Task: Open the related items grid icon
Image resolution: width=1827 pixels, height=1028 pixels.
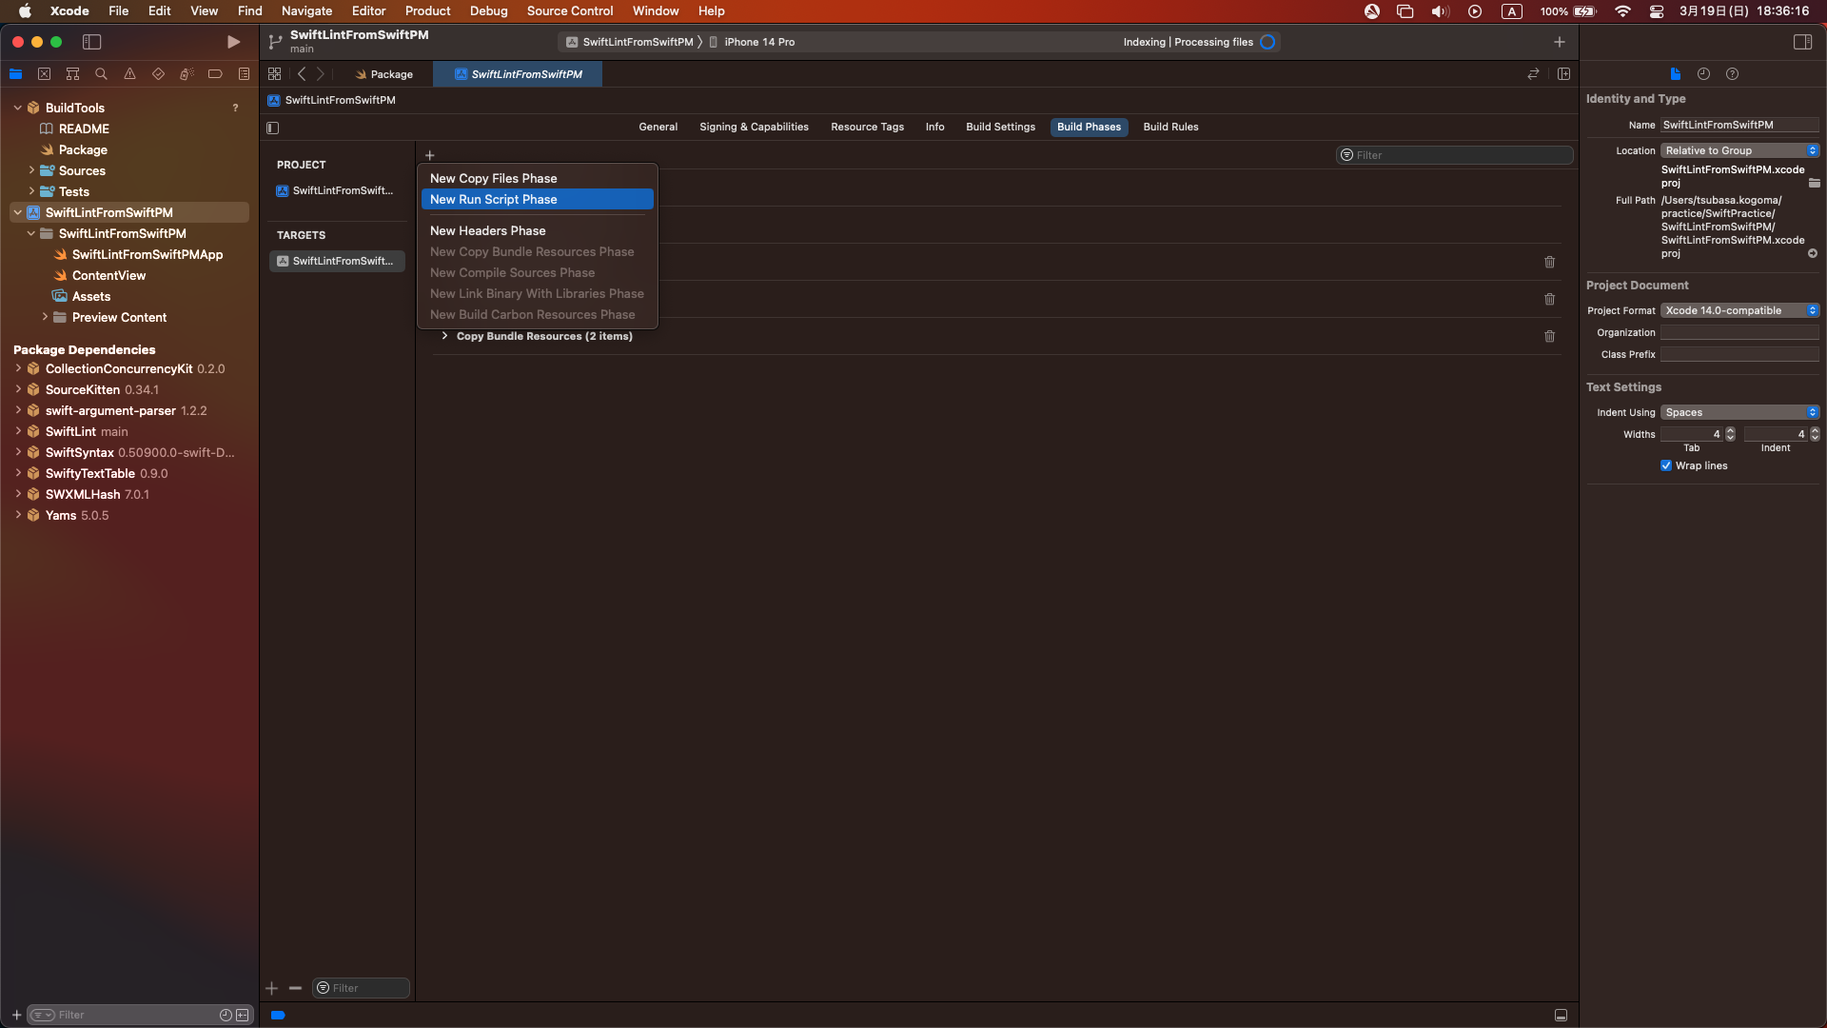Action: coord(274,74)
